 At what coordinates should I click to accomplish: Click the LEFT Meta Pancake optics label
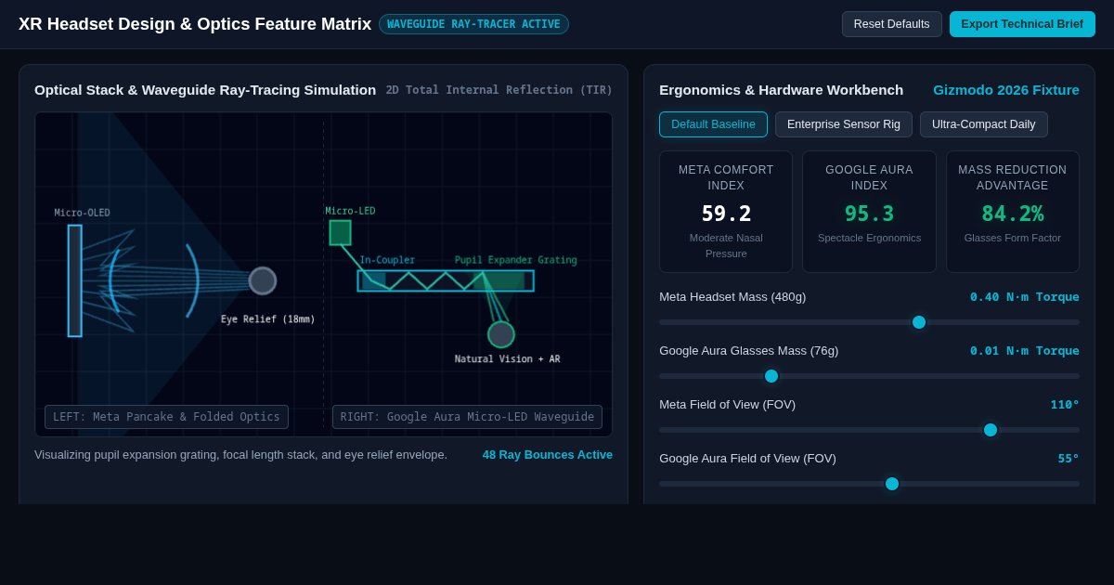click(166, 417)
